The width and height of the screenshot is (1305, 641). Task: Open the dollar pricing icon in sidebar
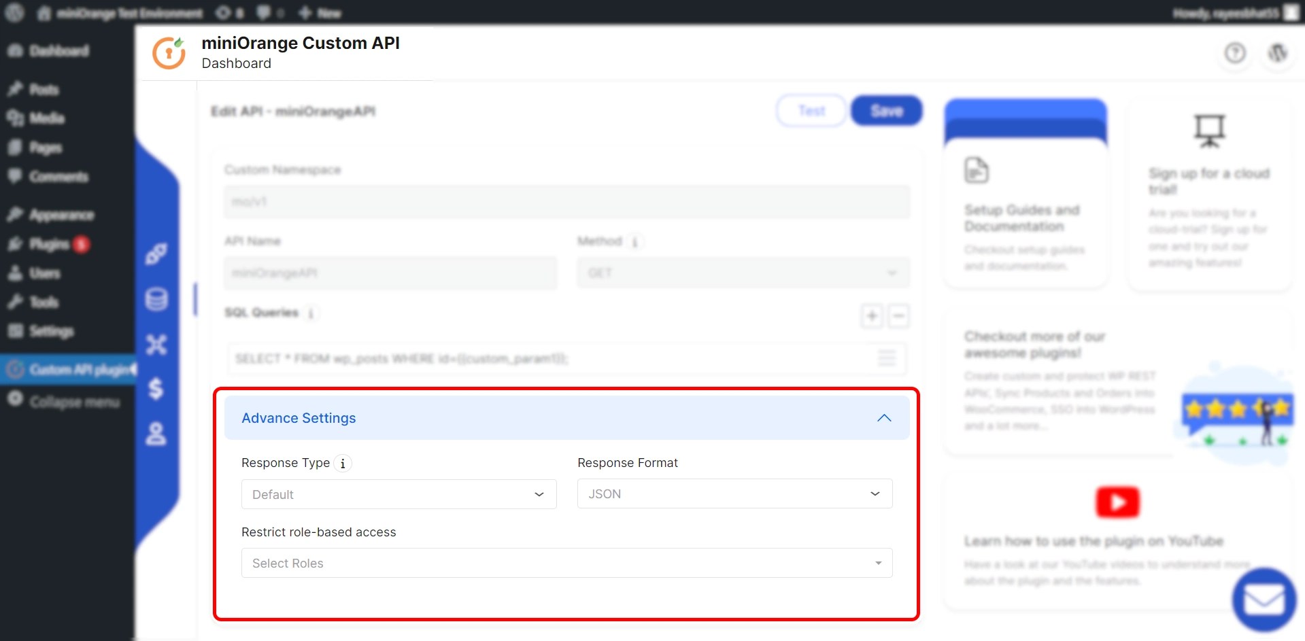click(x=156, y=389)
